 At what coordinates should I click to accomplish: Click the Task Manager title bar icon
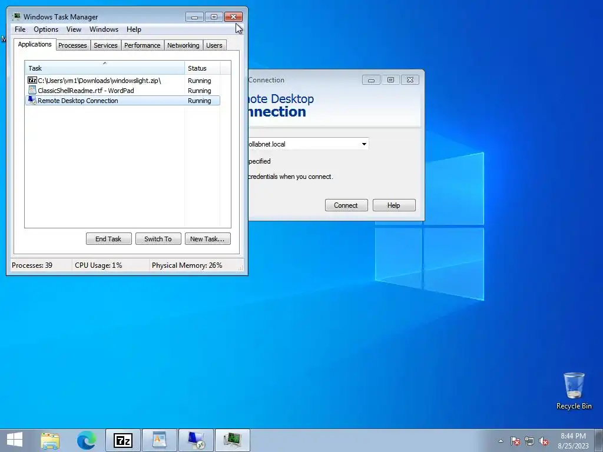pos(16,16)
